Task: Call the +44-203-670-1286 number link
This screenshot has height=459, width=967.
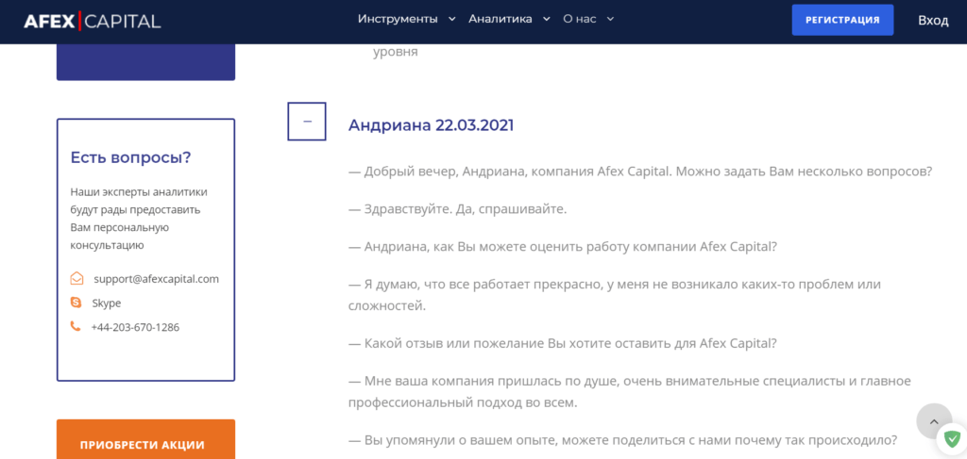Action: 135,327
